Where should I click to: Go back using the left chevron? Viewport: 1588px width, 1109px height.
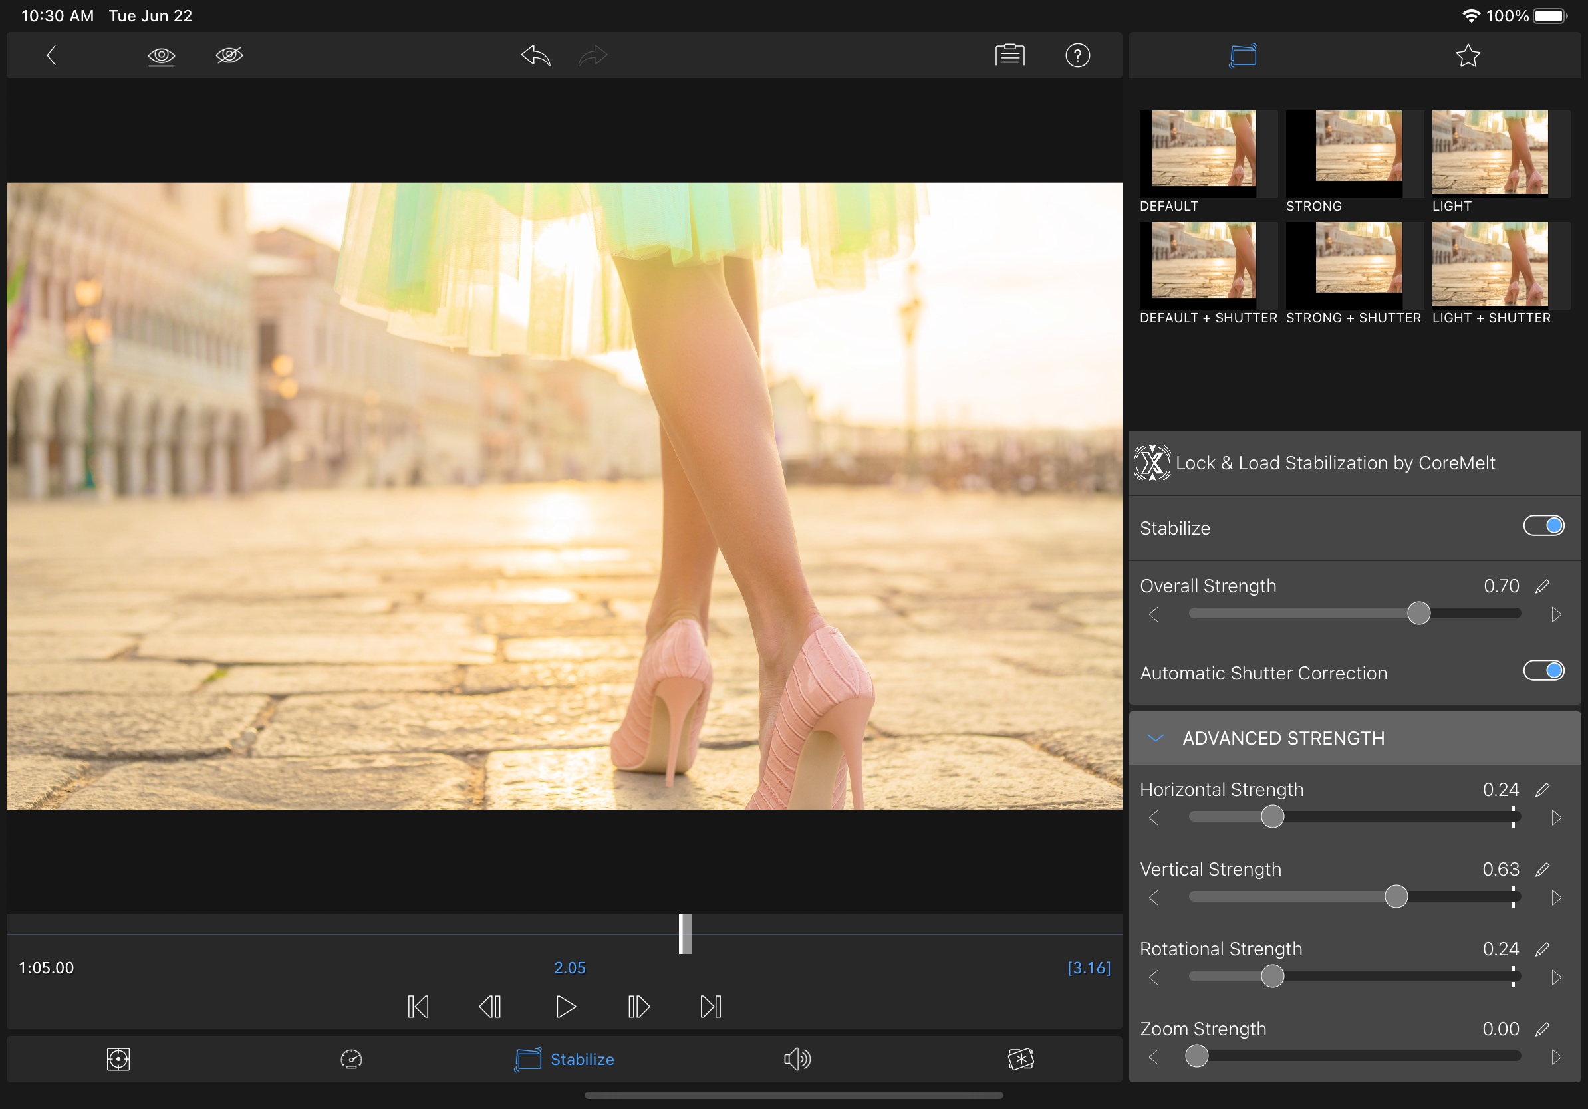pyautogui.click(x=51, y=55)
